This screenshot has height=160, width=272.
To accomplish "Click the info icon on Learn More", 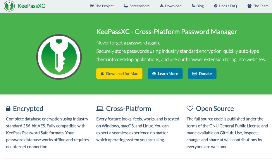I will (x=154, y=74).
